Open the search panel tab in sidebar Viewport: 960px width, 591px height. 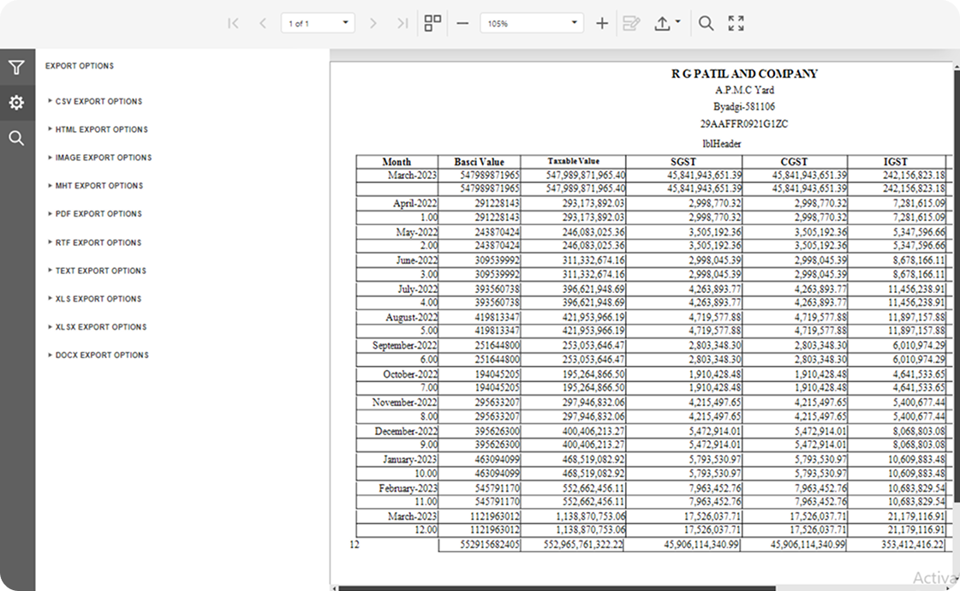click(16, 138)
